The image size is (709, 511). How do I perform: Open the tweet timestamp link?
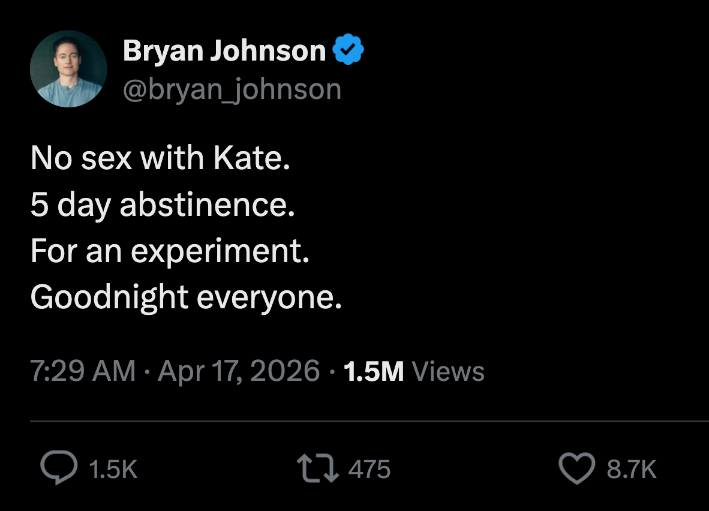pyautogui.click(x=83, y=371)
